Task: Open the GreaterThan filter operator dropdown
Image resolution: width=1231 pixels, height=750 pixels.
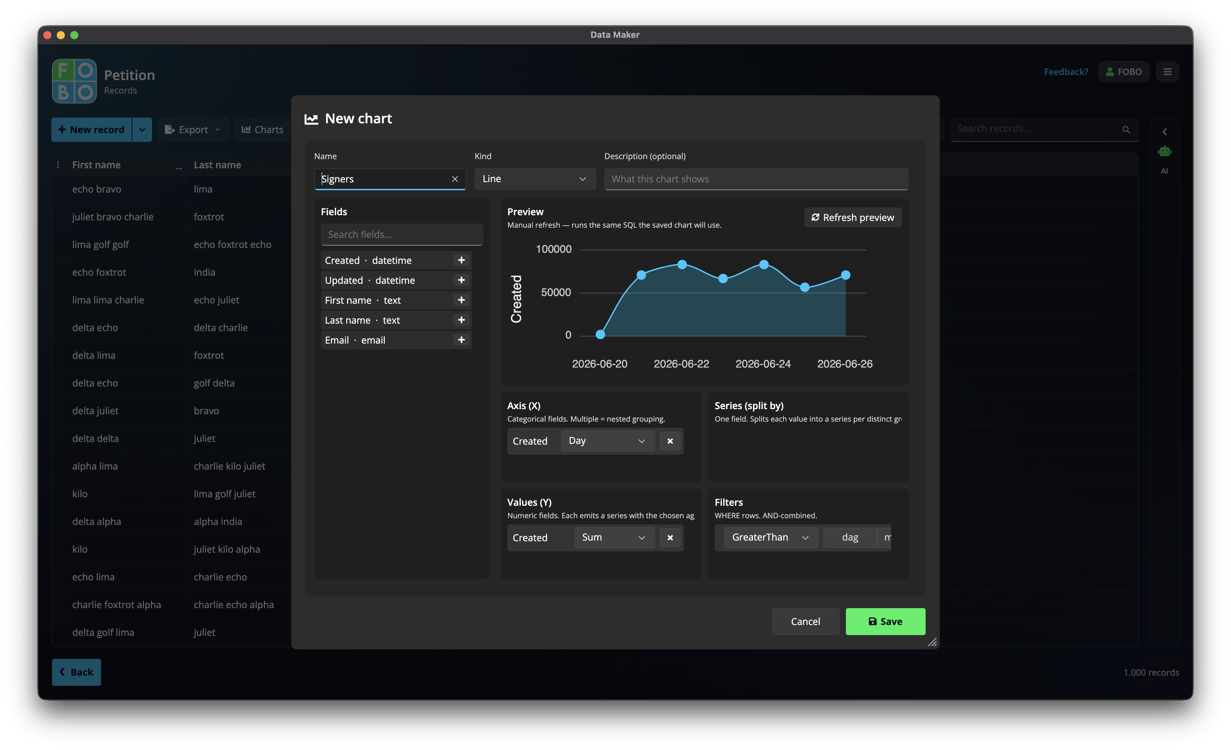Action: point(770,537)
